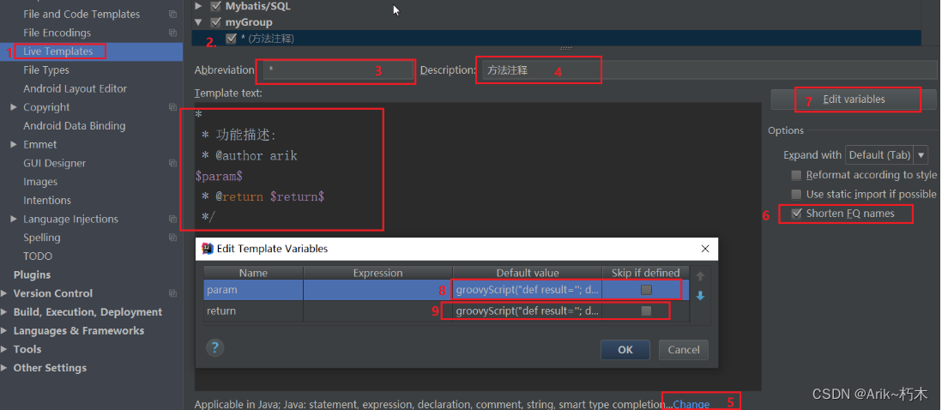Toggle the Mybatis/SQL group checkbox

coord(215,7)
